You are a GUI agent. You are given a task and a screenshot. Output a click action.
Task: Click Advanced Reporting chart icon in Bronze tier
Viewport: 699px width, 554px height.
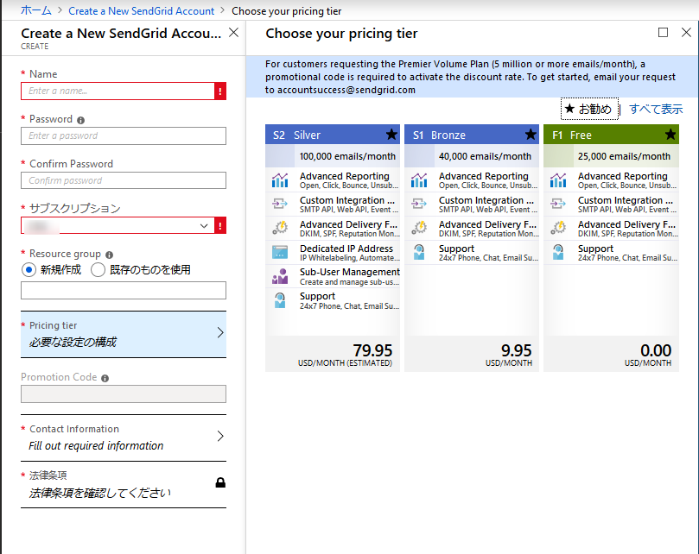tap(419, 179)
